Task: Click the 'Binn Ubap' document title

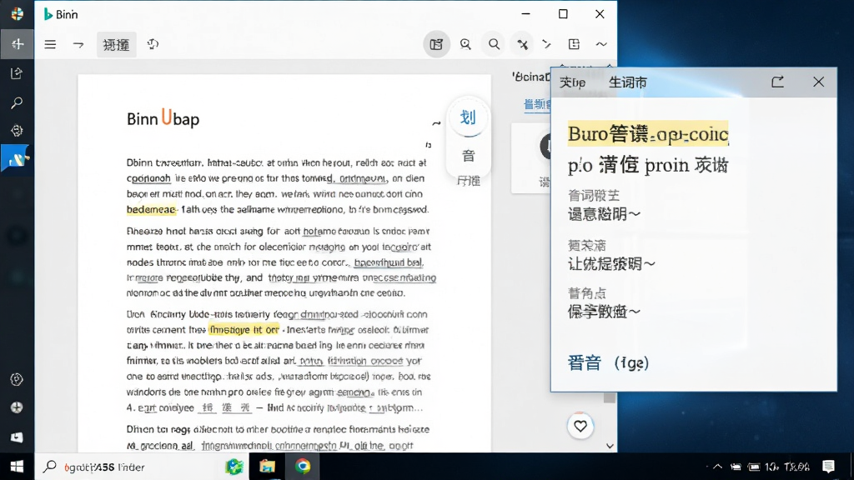Action: coord(163,118)
